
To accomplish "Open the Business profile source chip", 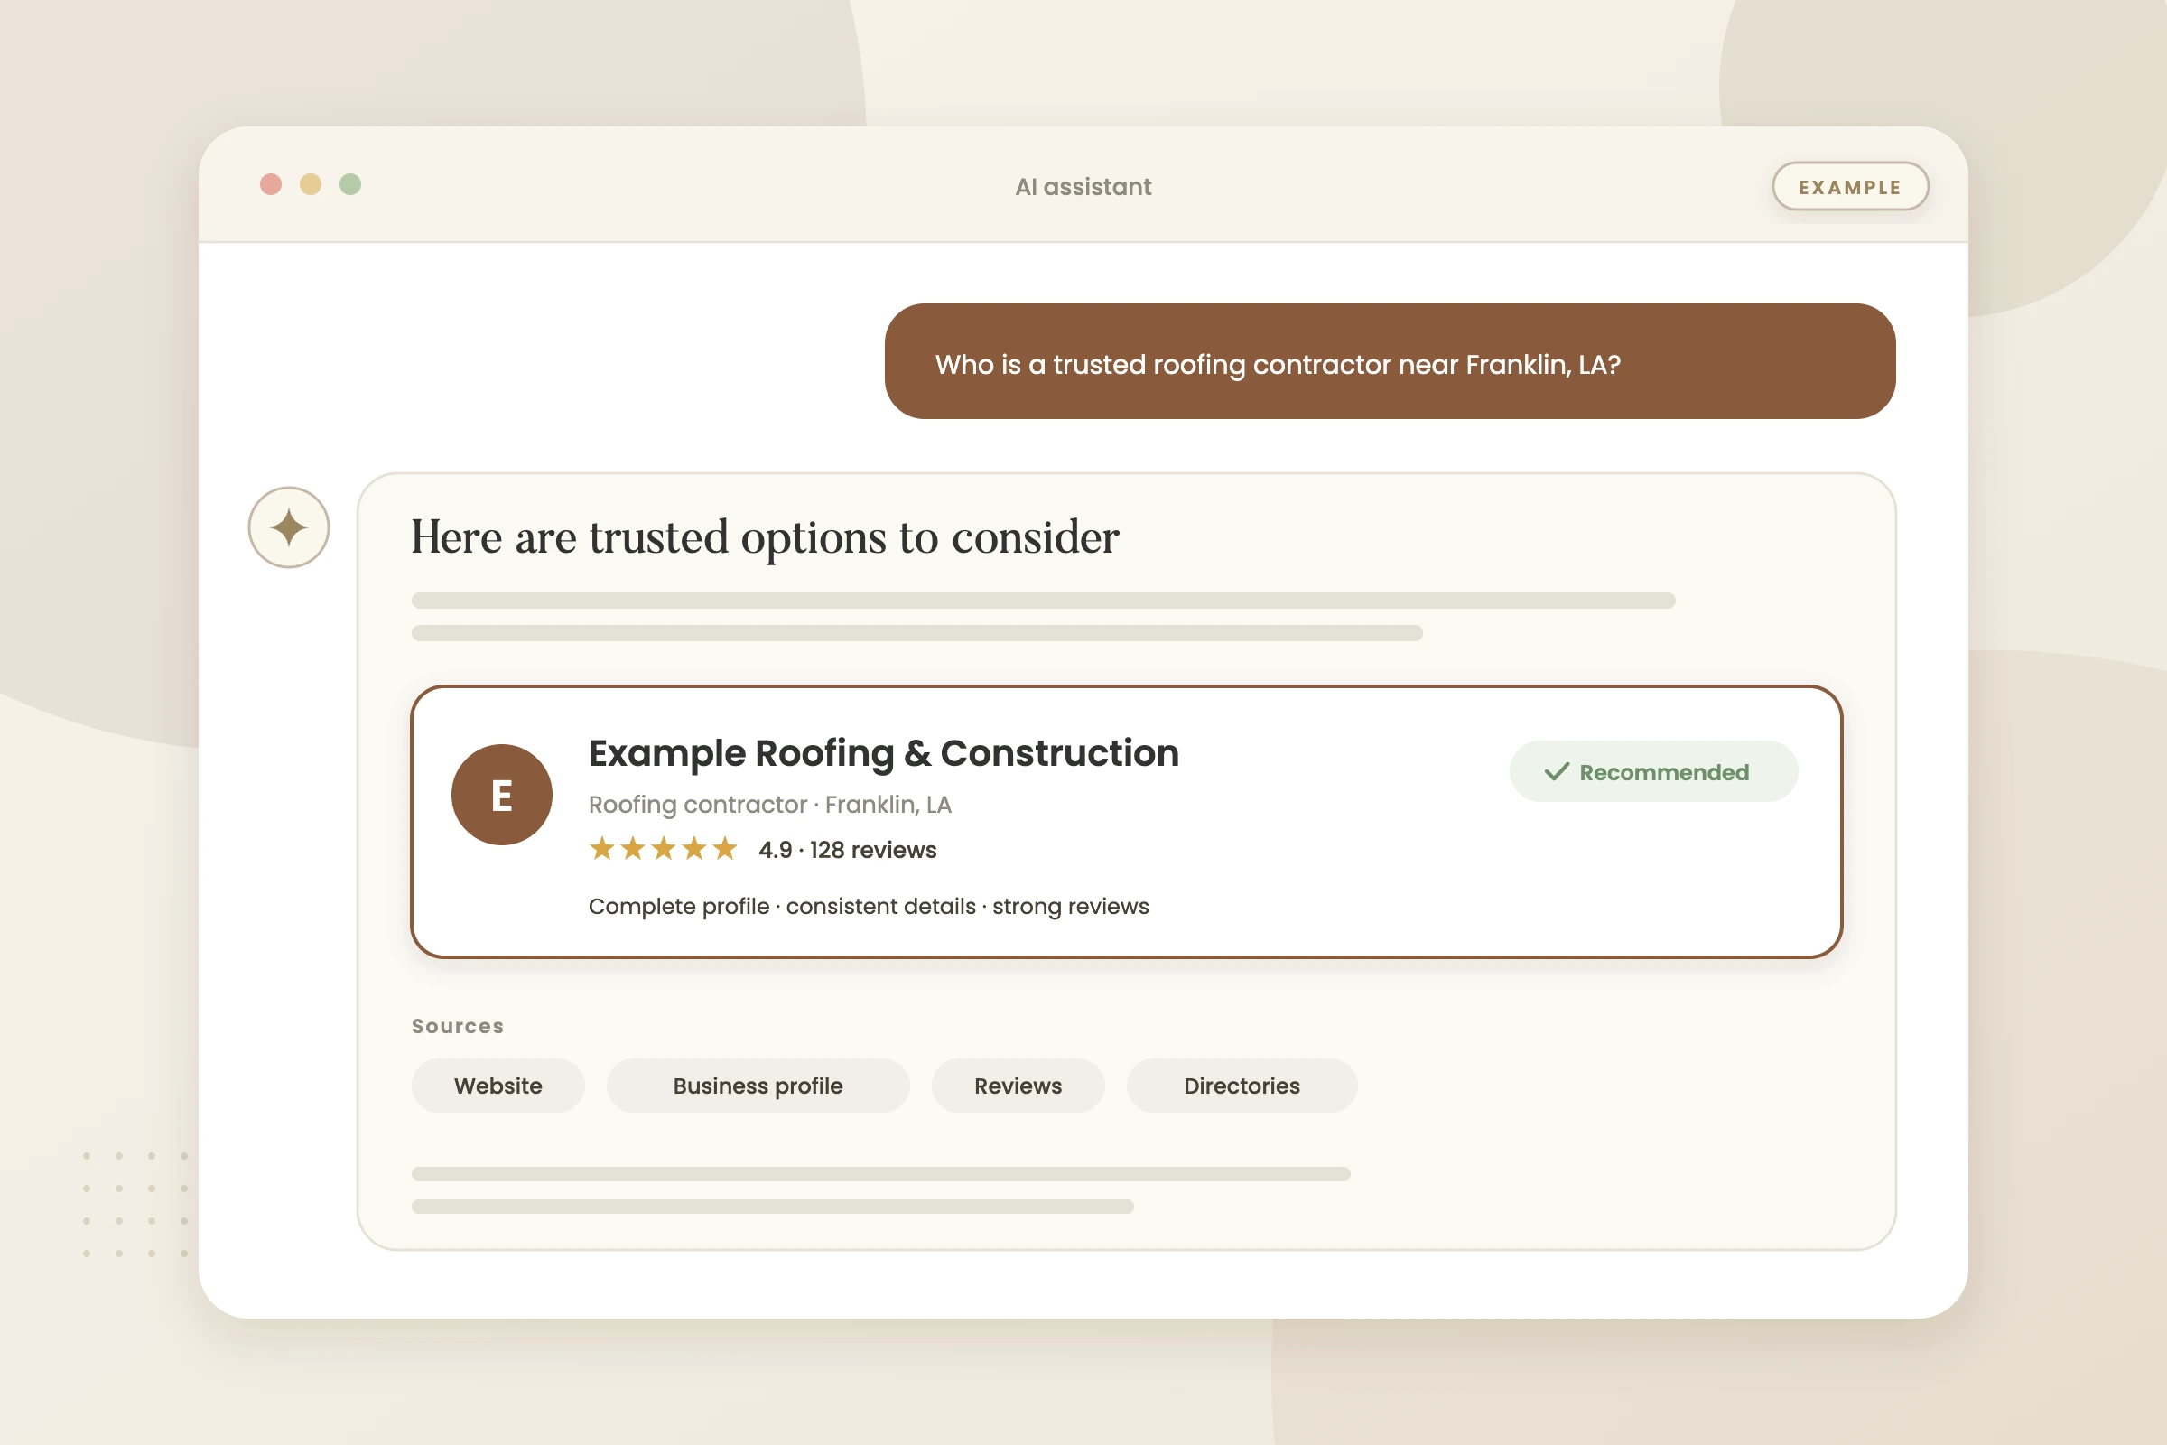I will pyautogui.click(x=758, y=1086).
